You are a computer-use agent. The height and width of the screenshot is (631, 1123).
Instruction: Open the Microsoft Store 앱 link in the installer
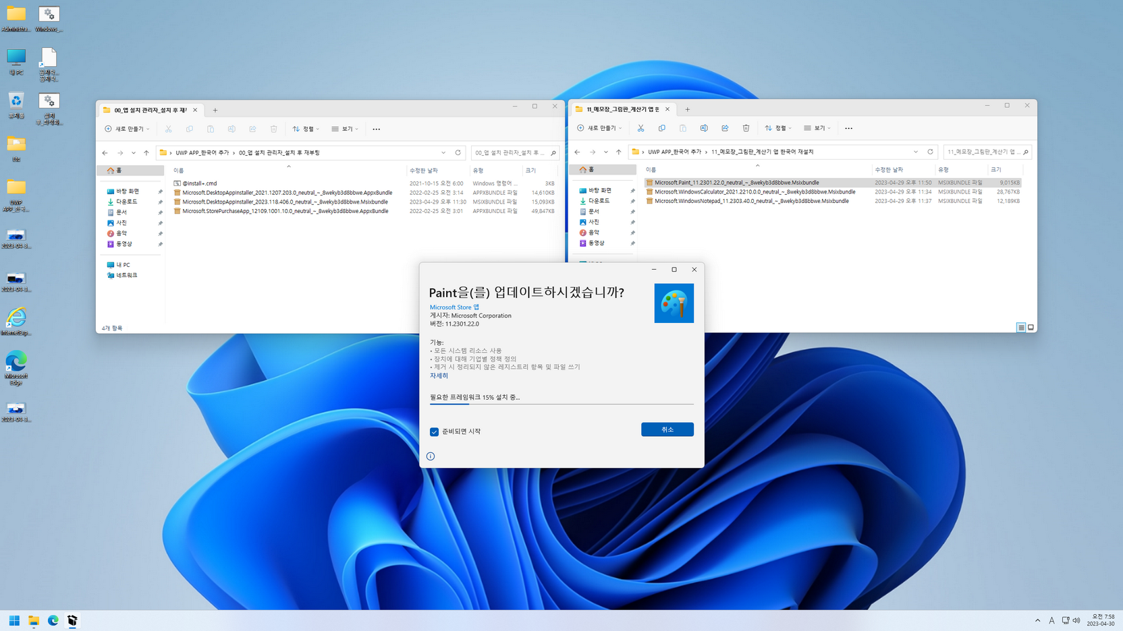[x=454, y=307]
